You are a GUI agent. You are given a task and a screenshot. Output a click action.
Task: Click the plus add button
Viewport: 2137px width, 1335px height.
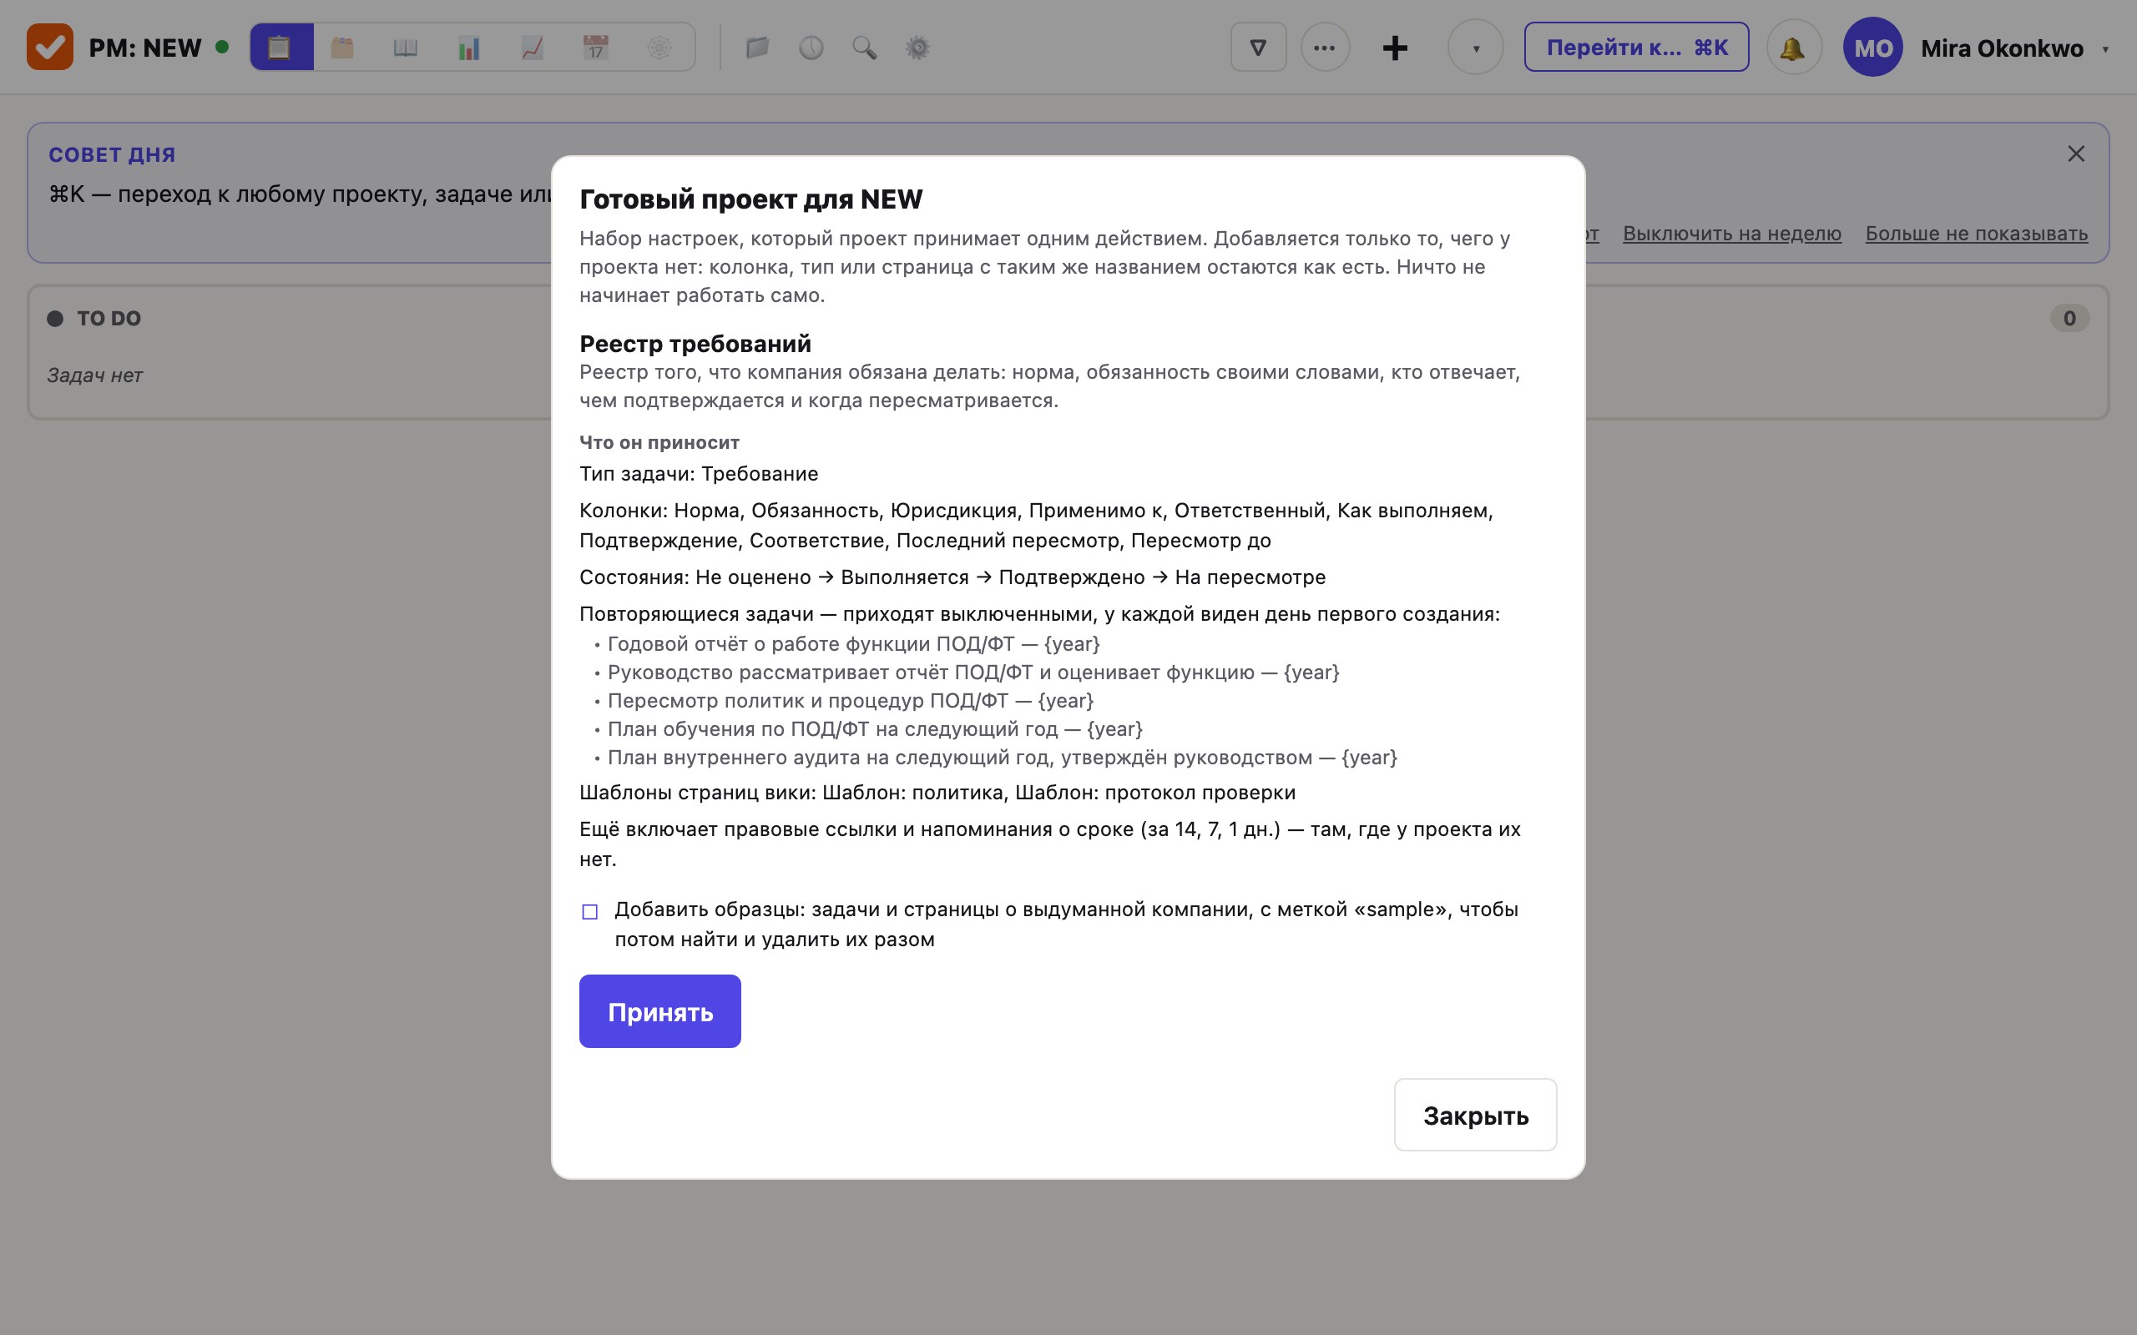click(1395, 47)
